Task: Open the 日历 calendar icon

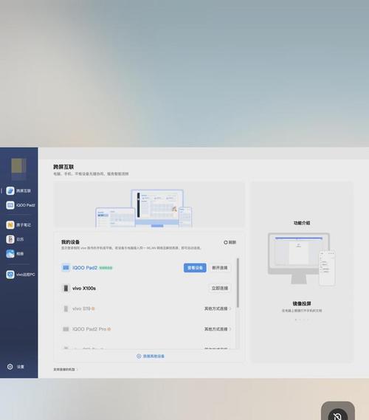Action: pos(10,239)
